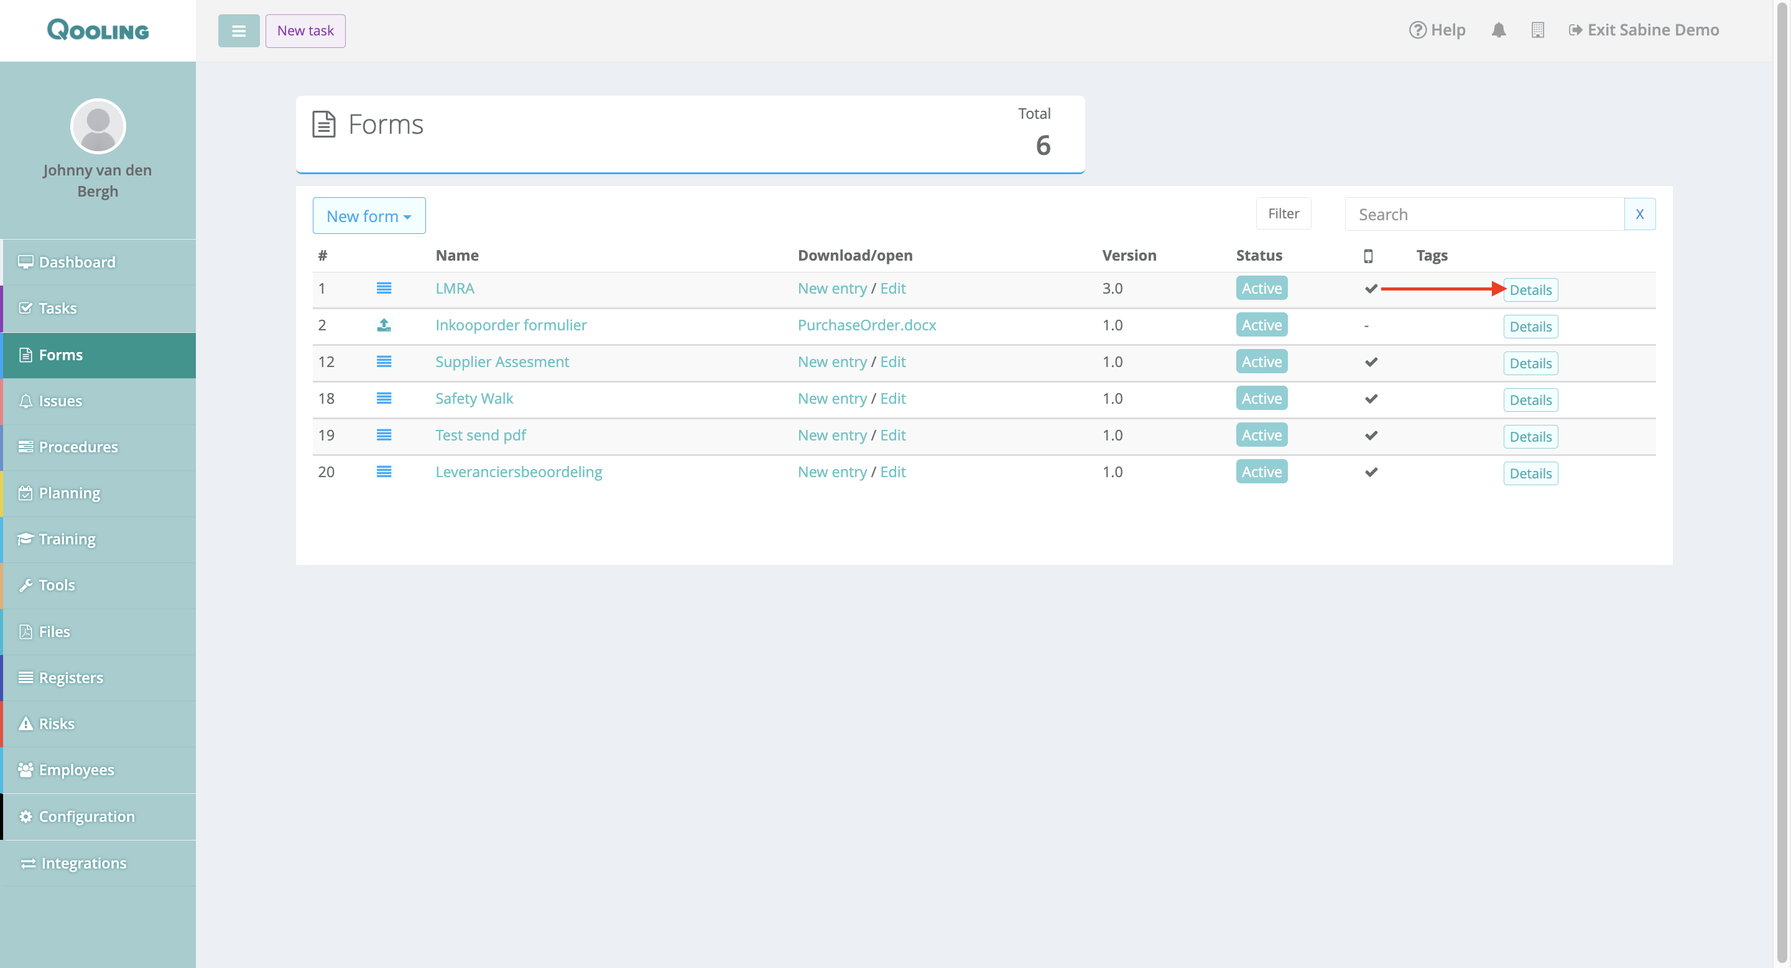Click the hamburger menu toggle button
Viewport: 1791px width, 968px height.
(x=238, y=30)
